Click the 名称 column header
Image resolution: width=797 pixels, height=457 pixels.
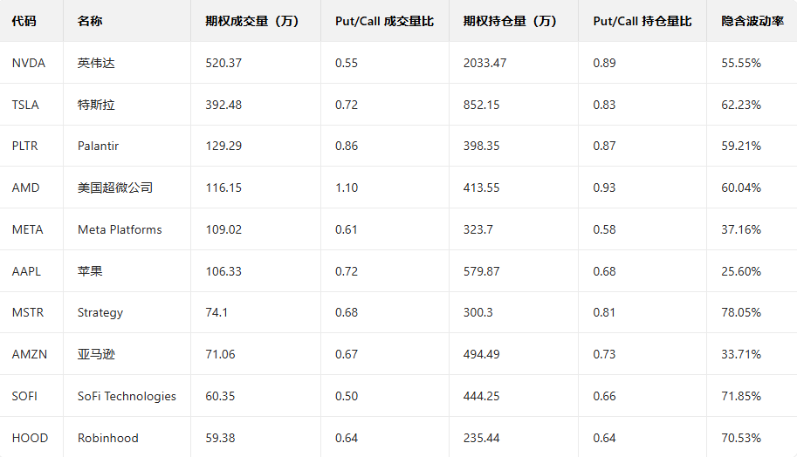click(x=90, y=21)
